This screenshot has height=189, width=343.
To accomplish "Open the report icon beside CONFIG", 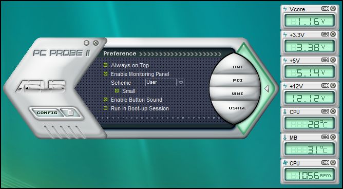I will [x=70, y=113].
